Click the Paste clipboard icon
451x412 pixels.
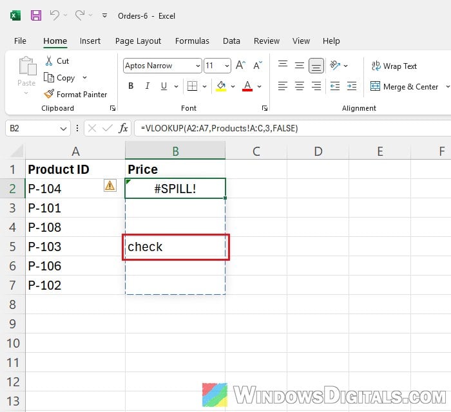(27, 66)
